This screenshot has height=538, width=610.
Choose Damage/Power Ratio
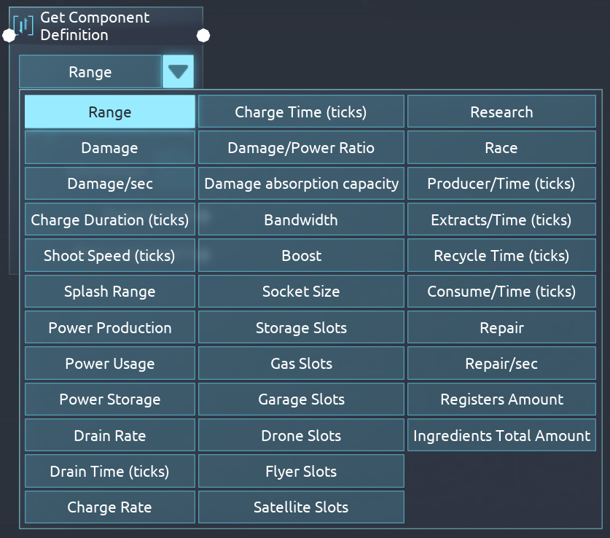(x=301, y=147)
